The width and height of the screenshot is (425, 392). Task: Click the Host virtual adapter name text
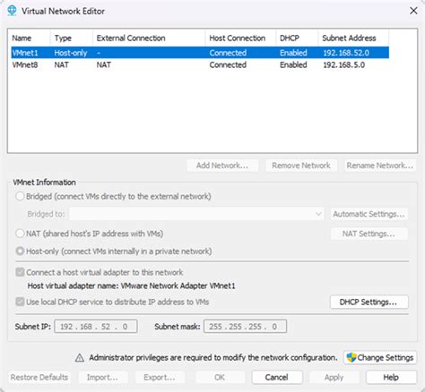point(131,285)
